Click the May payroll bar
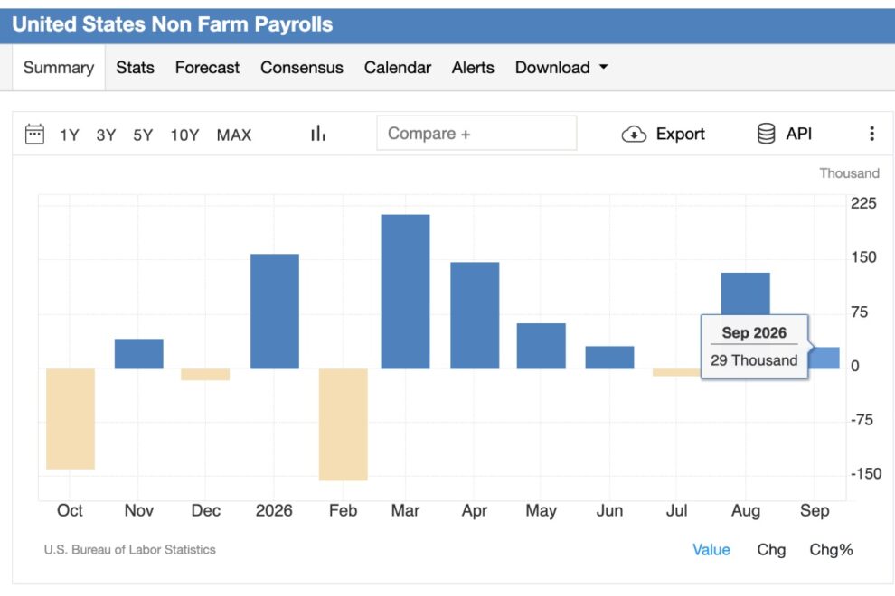895x596 pixels. point(542,346)
